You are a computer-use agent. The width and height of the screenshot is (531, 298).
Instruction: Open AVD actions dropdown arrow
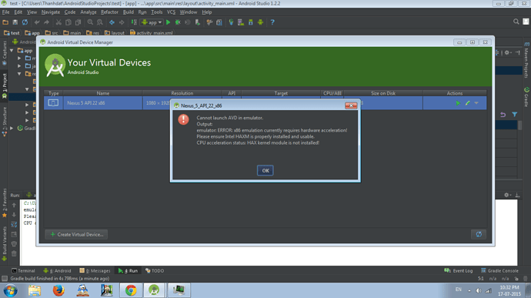point(476,103)
